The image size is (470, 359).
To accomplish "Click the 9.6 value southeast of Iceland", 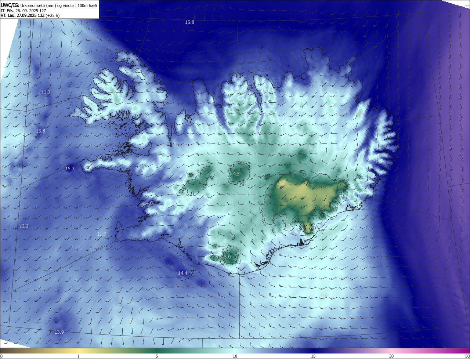I will pyautogui.click(x=324, y=295).
